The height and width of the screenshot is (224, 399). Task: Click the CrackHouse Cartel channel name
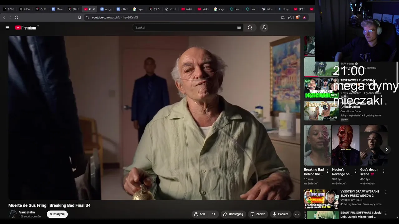[x=351, y=111]
